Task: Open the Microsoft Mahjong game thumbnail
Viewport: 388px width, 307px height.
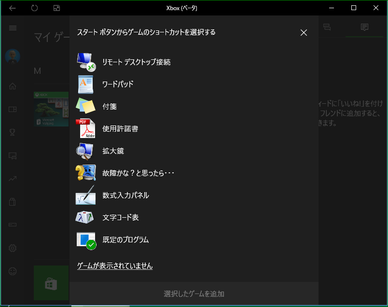Action: coord(51,109)
